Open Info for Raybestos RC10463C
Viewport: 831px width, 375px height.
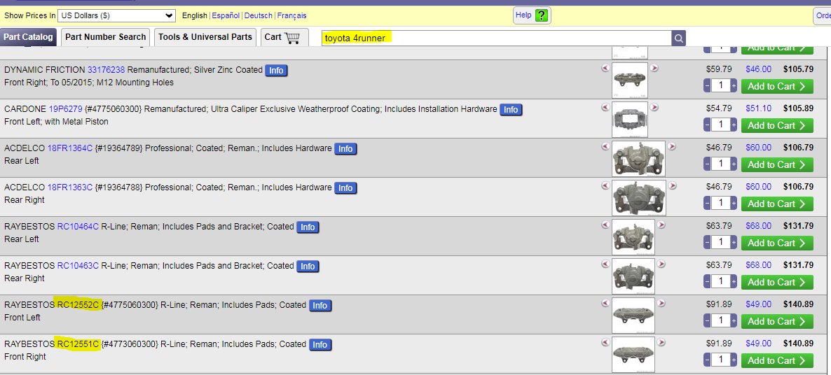tap(308, 266)
